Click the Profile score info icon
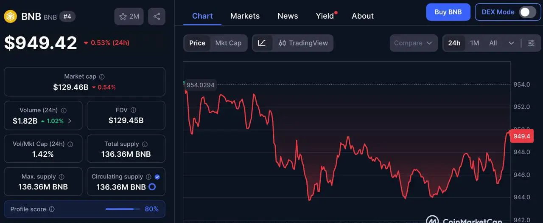 click(52, 209)
